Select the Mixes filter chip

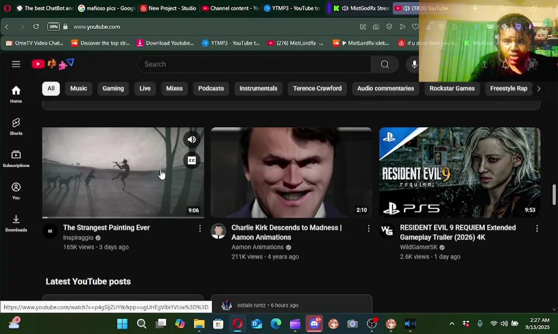click(174, 88)
